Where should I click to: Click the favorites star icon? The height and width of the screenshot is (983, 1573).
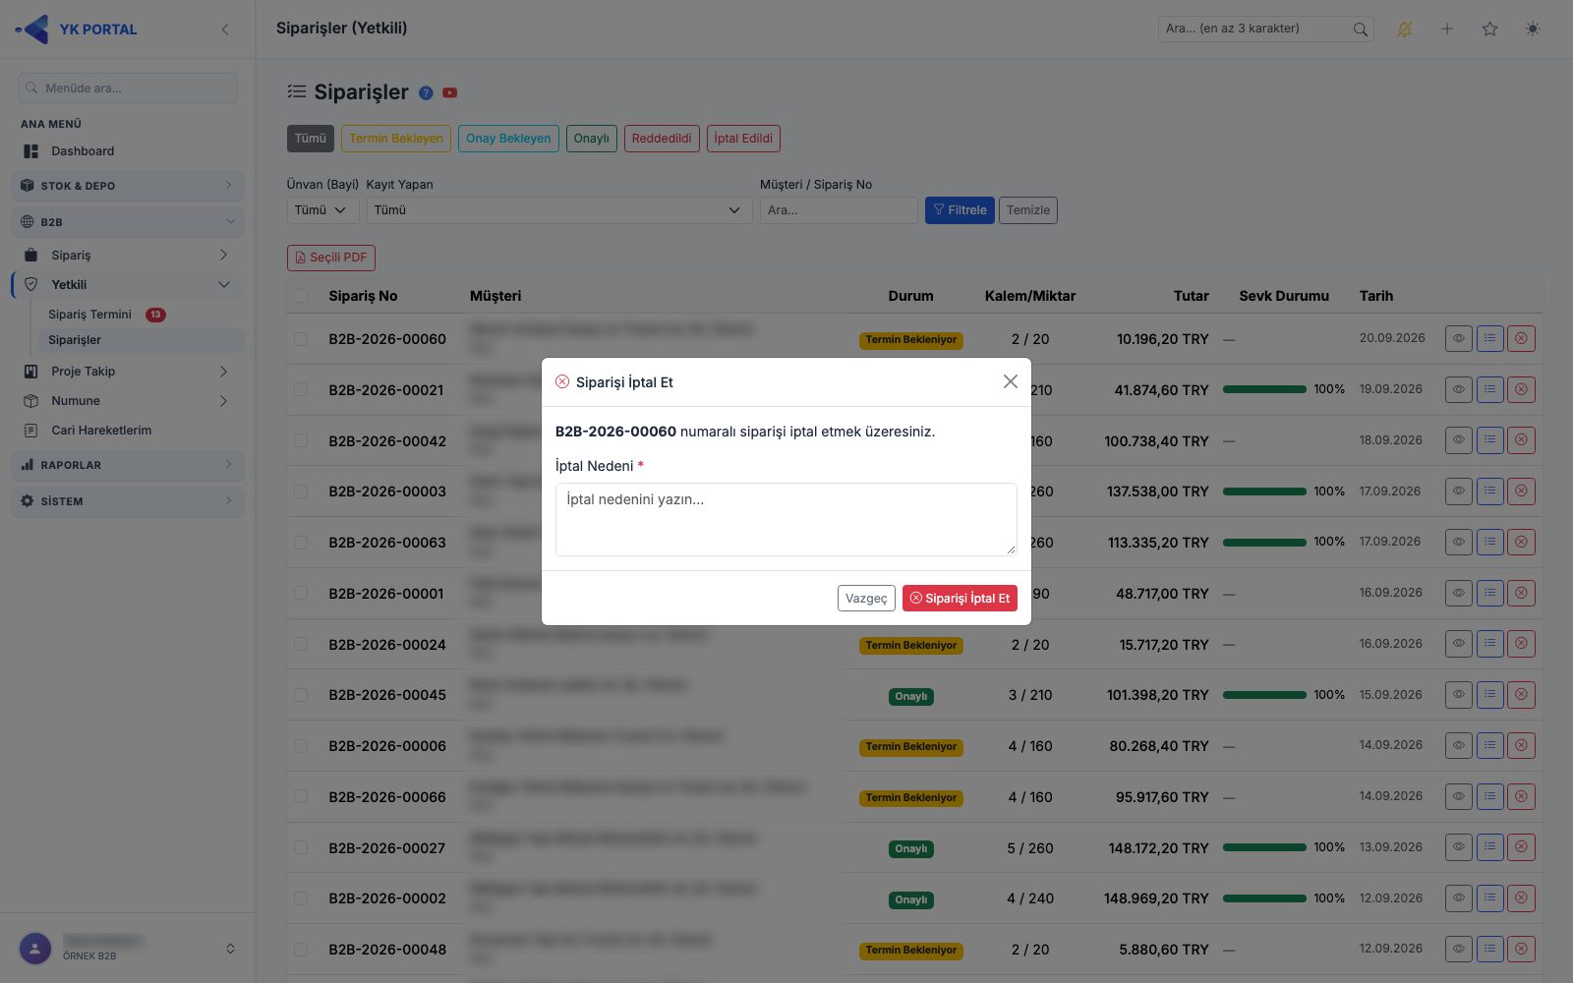1490,29
